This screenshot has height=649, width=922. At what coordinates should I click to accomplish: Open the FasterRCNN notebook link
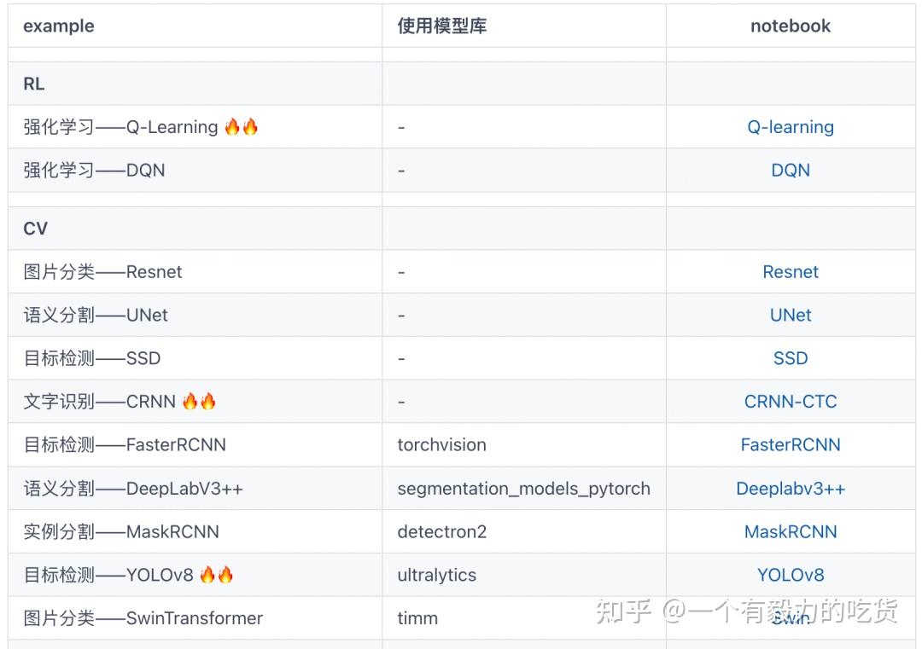pyautogui.click(x=791, y=445)
